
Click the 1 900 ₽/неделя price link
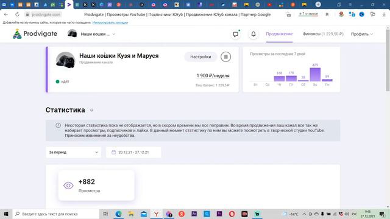pos(213,75)
